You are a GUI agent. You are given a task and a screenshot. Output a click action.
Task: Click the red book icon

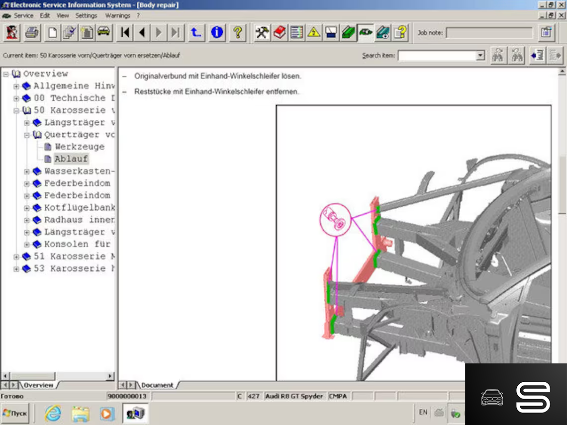click(280, 33)
